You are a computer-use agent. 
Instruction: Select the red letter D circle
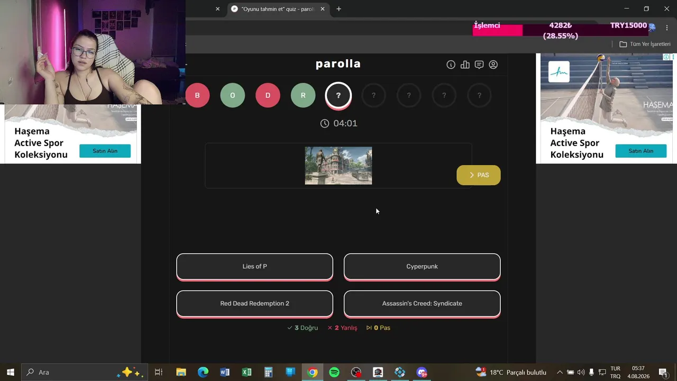(x=268, y=95)
